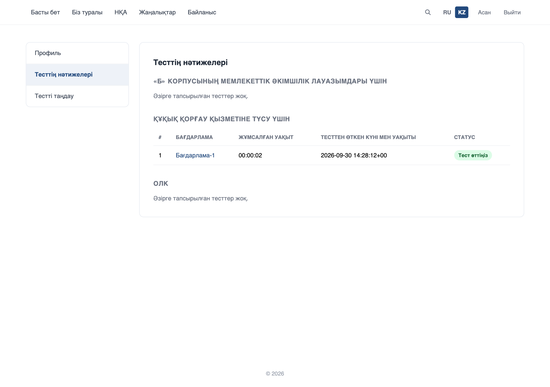Click the row number 1 cell
Screen dimensions: 550x387
tap(160, 155)
